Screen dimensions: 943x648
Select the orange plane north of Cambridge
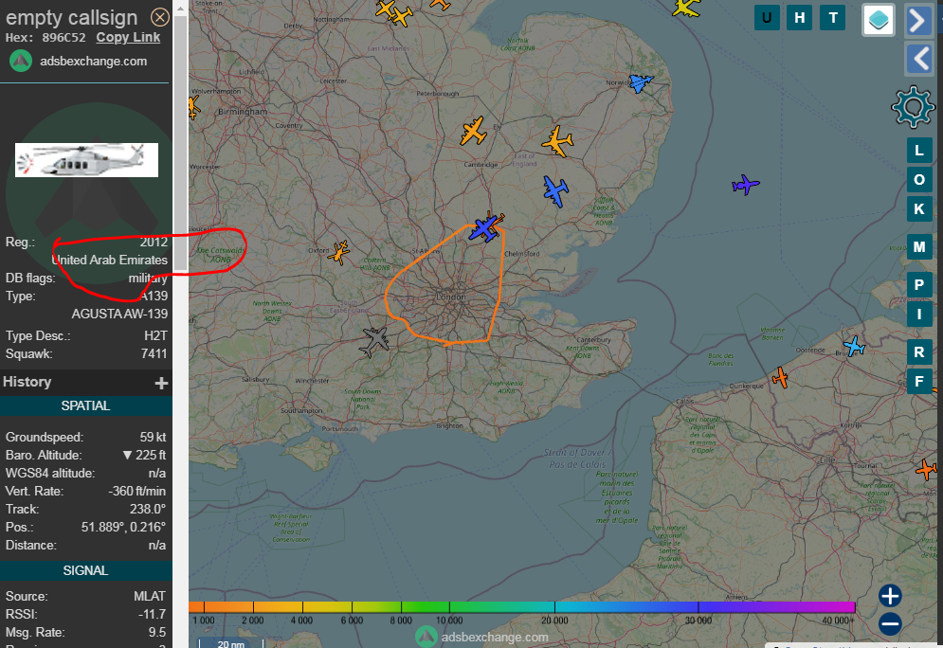473,131
